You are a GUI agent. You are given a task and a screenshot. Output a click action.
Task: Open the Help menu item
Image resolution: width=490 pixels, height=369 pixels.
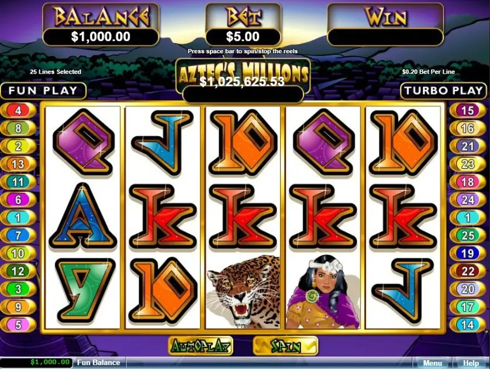471,363
